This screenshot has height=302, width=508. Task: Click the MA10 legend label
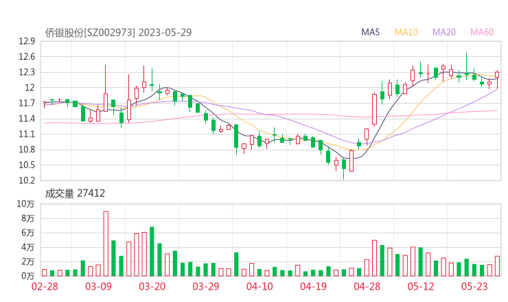click(406, 32)
